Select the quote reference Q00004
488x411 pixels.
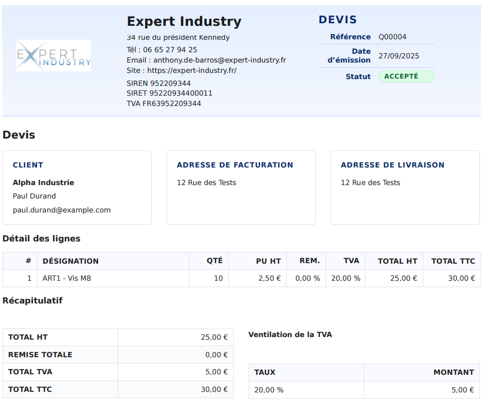(392, 37)
